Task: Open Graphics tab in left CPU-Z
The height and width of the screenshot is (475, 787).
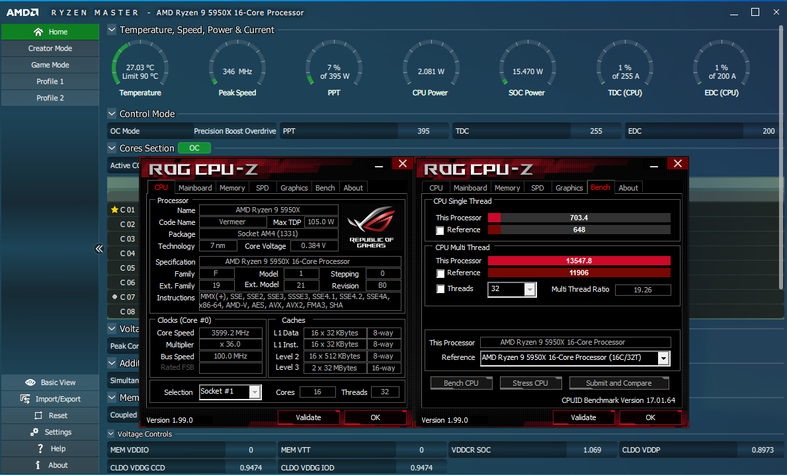Action: click(x=294, y=188)
